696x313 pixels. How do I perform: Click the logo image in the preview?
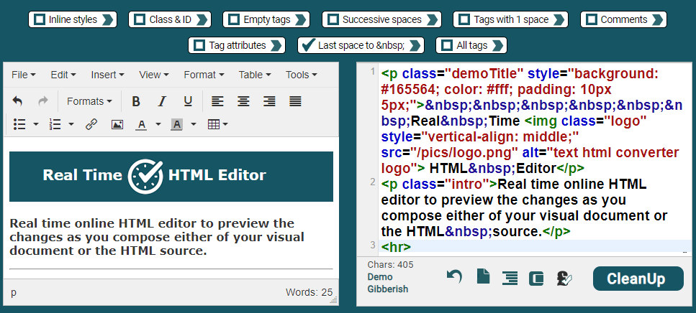(145, 176)
